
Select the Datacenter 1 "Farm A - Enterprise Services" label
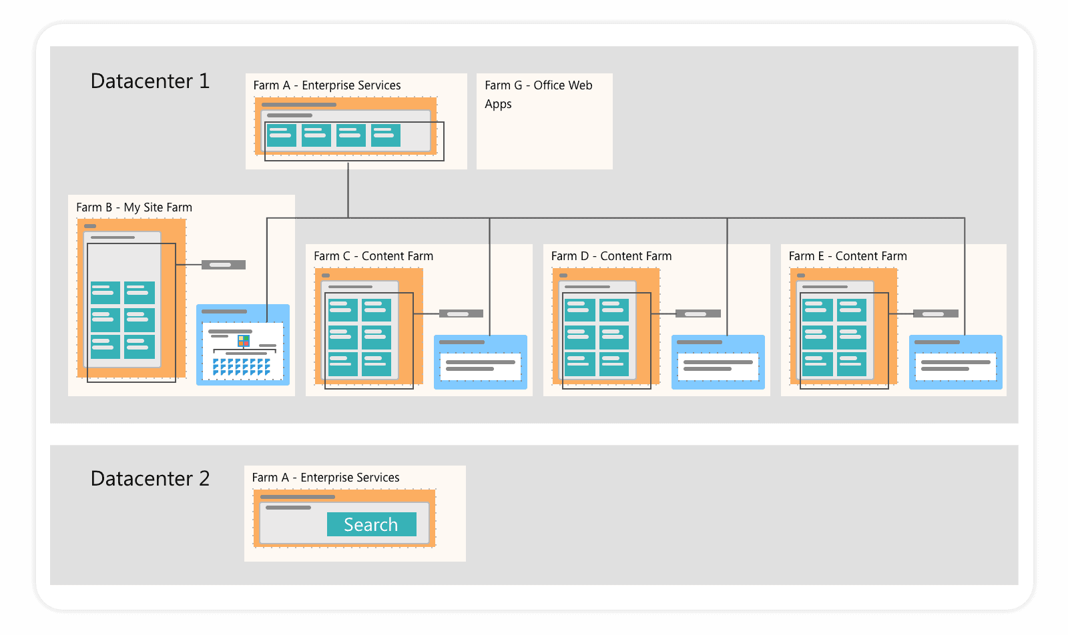(x=327, y=85)
